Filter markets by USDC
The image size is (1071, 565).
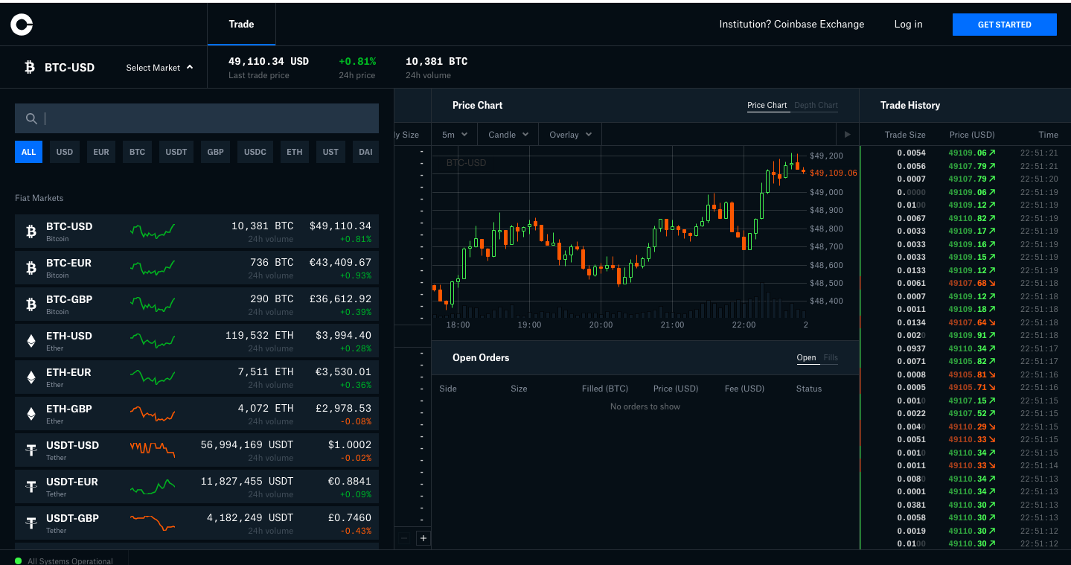coord(255,152)
